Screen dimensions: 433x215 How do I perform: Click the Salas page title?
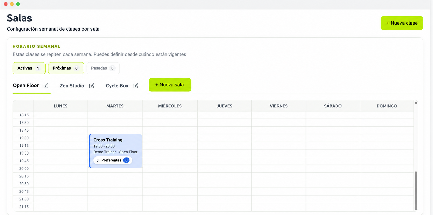pyautogui.click(x=19, y=18)
